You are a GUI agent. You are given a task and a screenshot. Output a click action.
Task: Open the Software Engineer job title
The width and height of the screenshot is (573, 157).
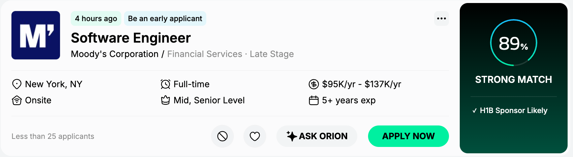(x=131, y=38)
